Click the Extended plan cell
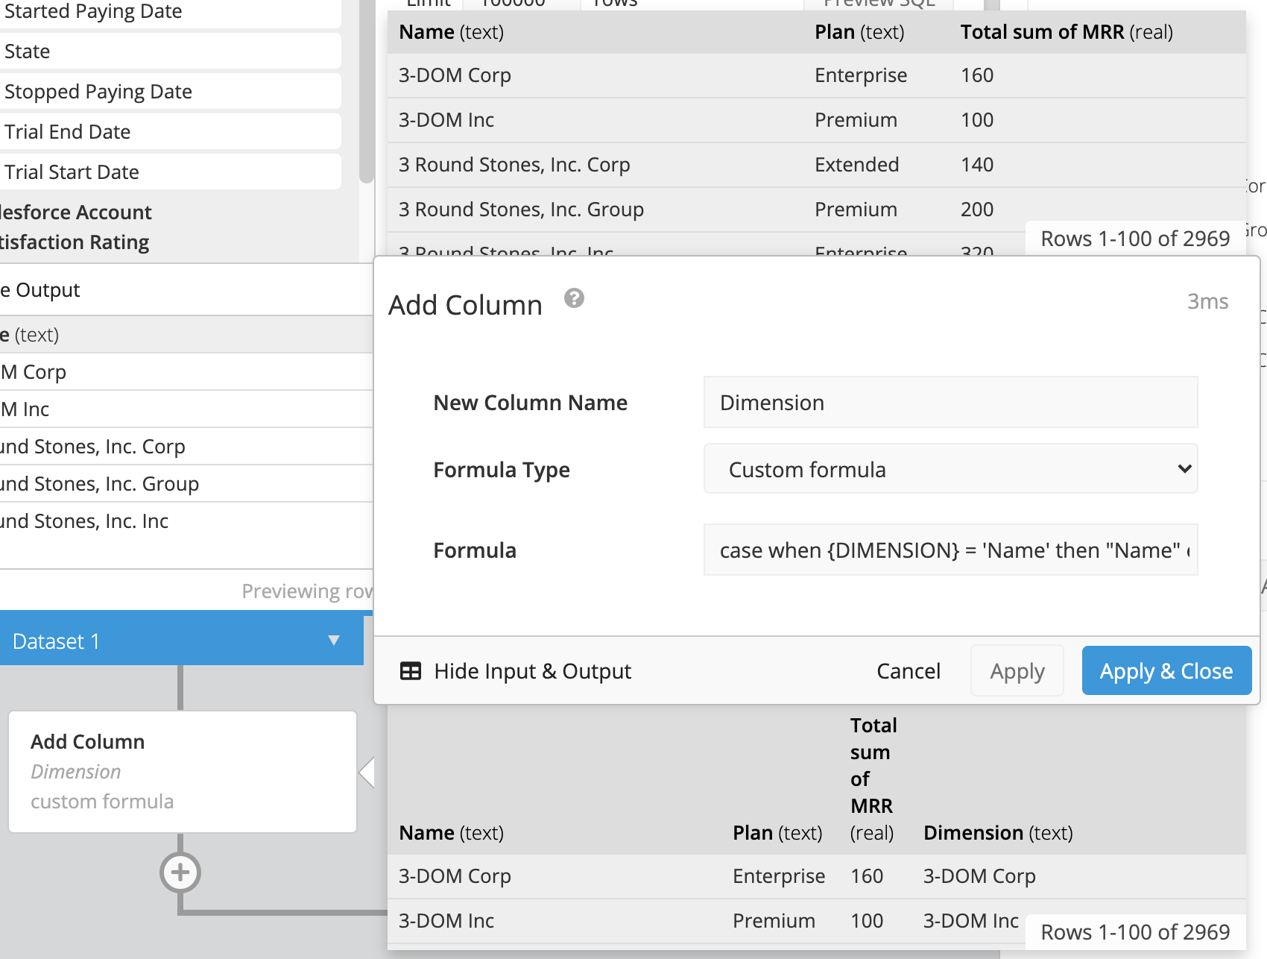 coord(856,165)
